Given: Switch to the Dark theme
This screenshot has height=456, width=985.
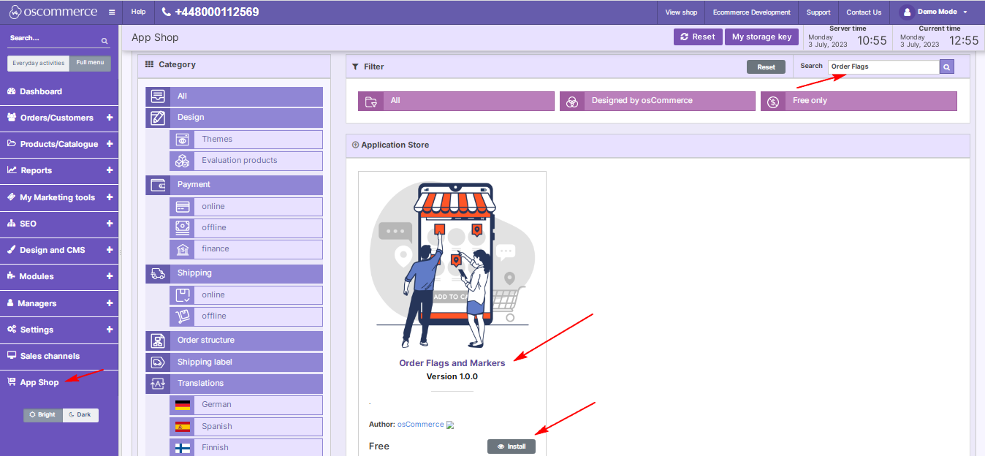Looking at the screenshot, I should click(80, 415).
